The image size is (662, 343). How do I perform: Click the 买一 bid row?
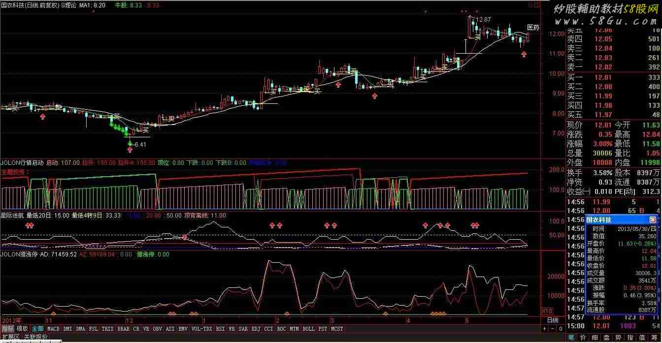tap(614, 77)
